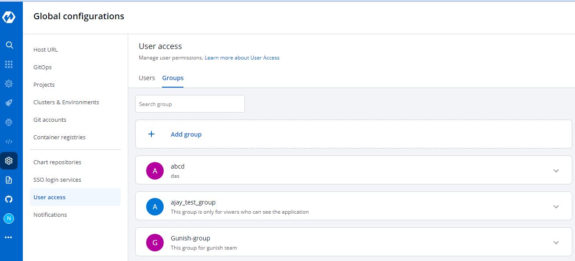Click the three dots more options icon

pos(9,237)
